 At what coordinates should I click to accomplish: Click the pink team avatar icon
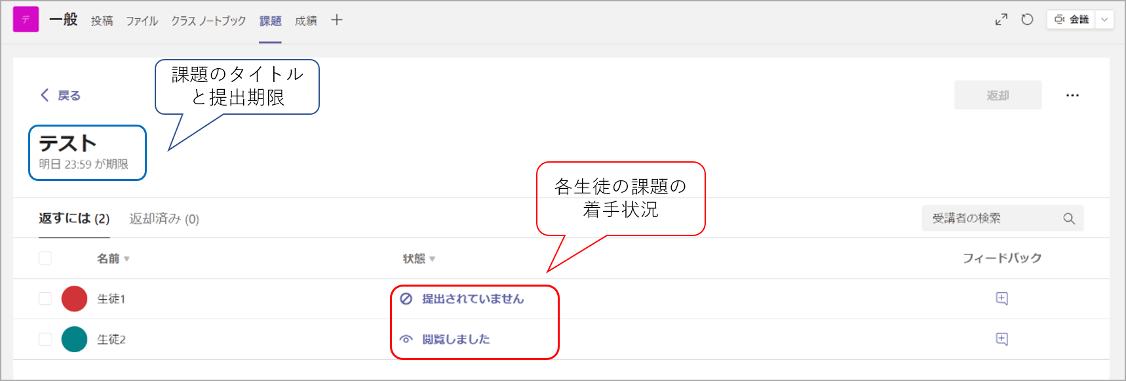click(26, 20)
